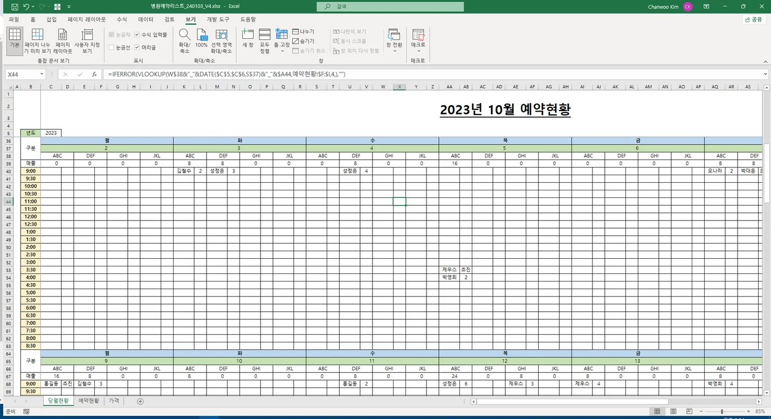
Task: Open the Customize Quick Access Toolbar dropdown
Action: point(68,7)
